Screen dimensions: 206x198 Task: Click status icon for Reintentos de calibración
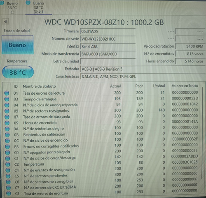click(7, 135)
